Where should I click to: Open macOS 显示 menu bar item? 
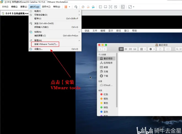(111, 31)
